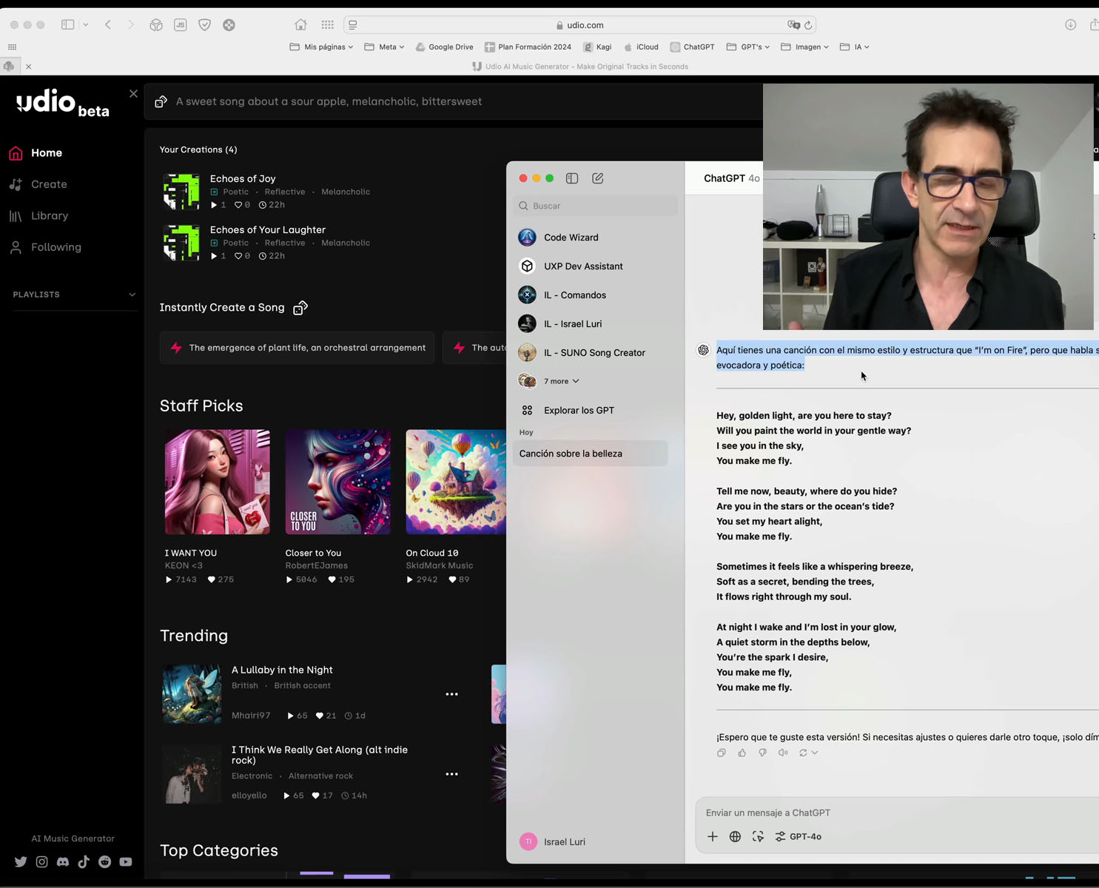
Task: Open the Israel Luri account menu
Action: 554,842
